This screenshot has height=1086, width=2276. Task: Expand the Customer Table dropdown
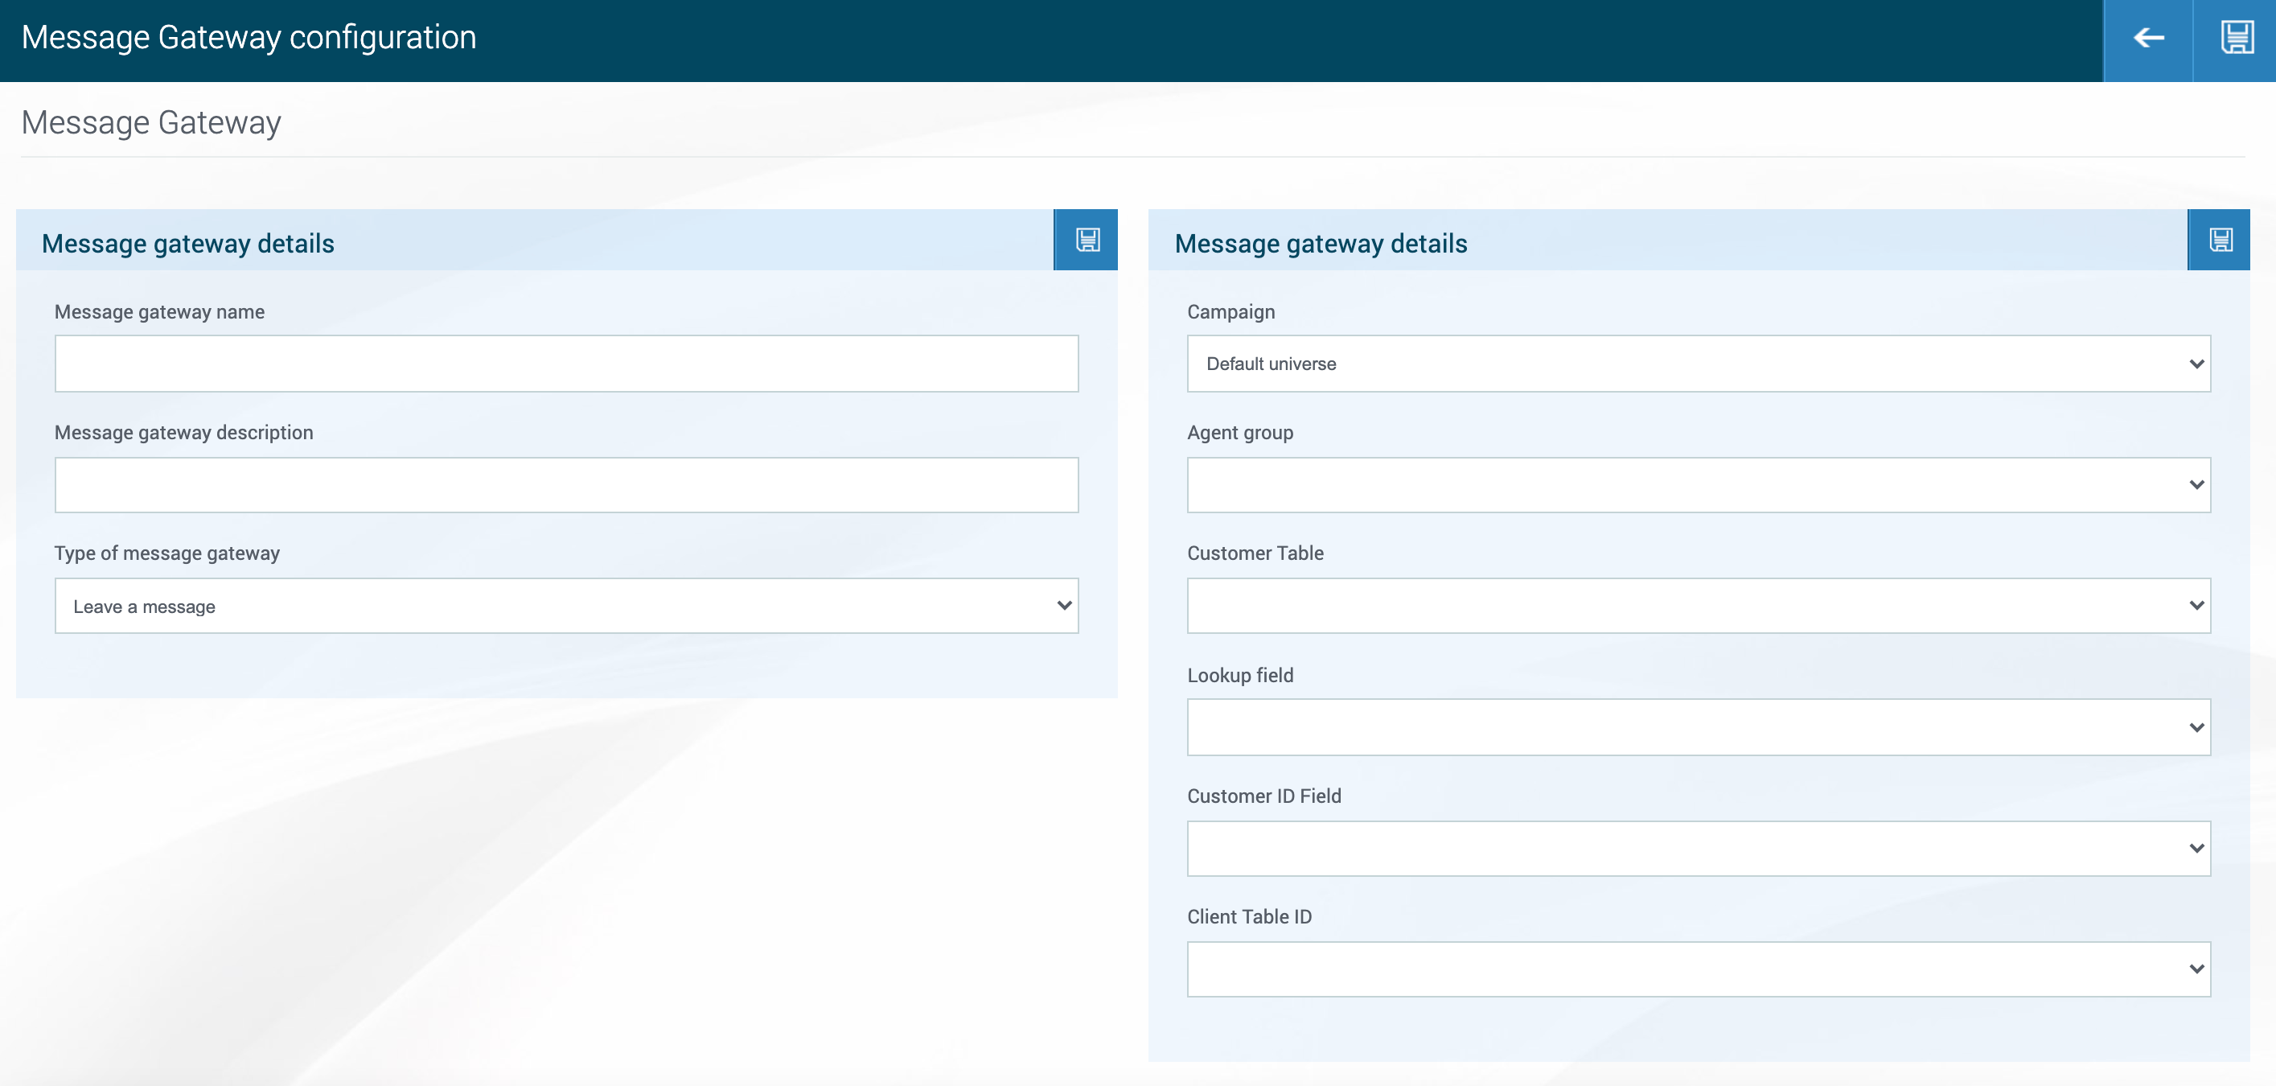(1699, 605)
